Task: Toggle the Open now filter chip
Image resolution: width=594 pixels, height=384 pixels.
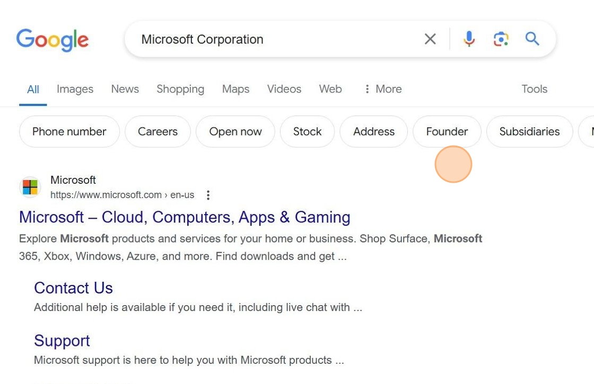Action: click(235, 131)
